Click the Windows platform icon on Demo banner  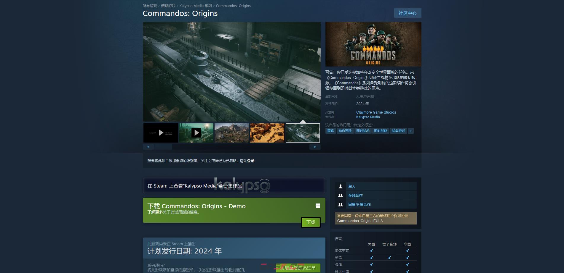318,206
